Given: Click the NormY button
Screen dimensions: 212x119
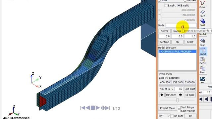Looking at the screenshot, I should coord(177,31).
